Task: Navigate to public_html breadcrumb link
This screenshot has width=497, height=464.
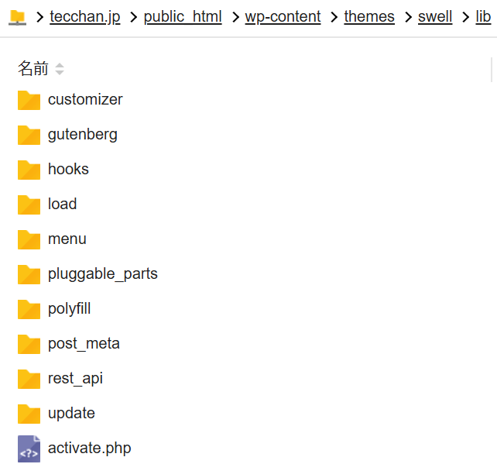Action: (x=183, y=16)
